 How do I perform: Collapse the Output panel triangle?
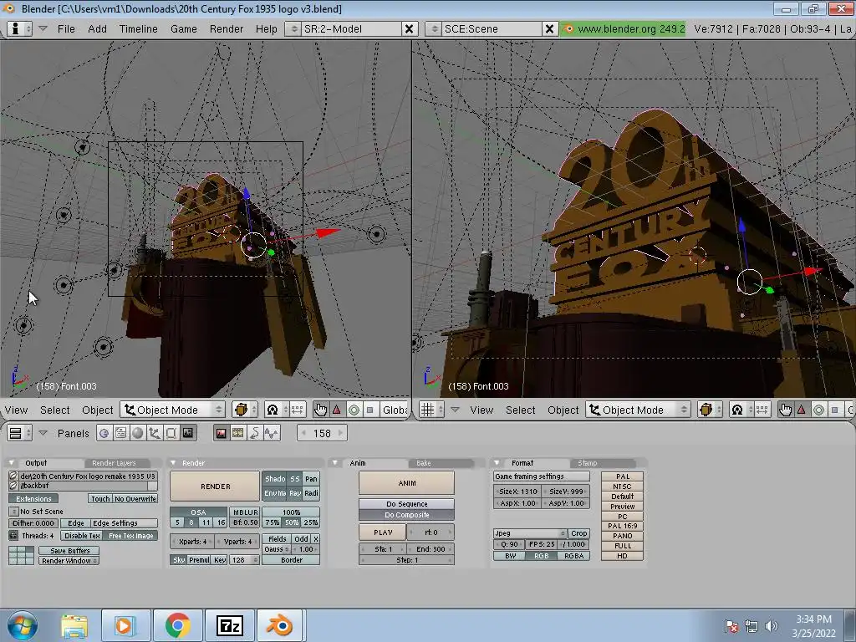coord(12,463)
